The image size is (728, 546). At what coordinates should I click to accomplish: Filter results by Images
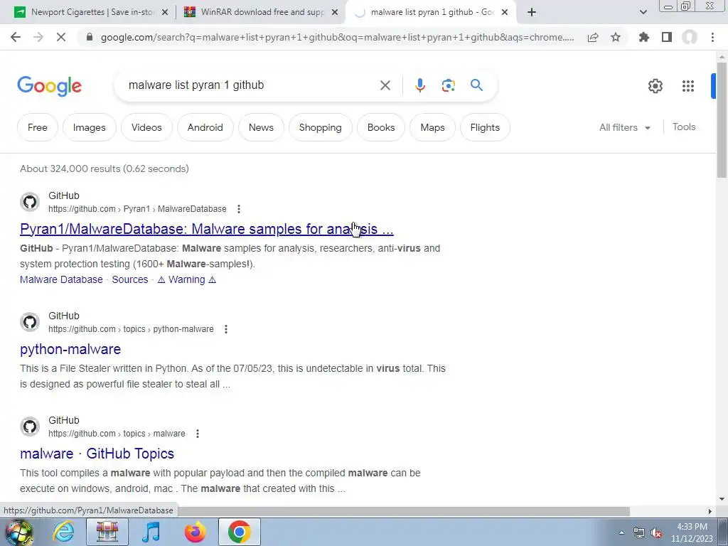click(89, 127)
